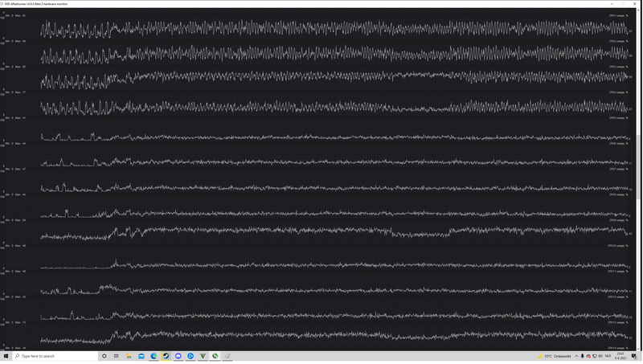Viewport: 643px width, 364px height.
Task: Open the green globe app on the taskbar
Action: (215, 356)
